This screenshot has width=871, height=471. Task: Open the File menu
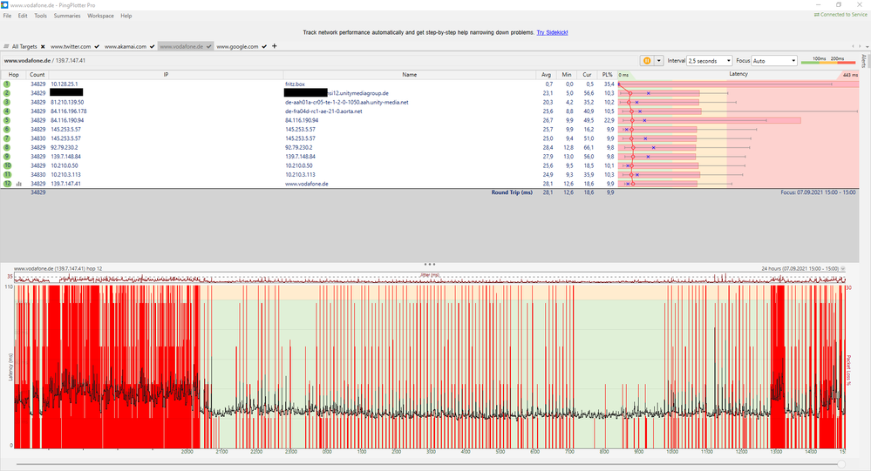7,16
